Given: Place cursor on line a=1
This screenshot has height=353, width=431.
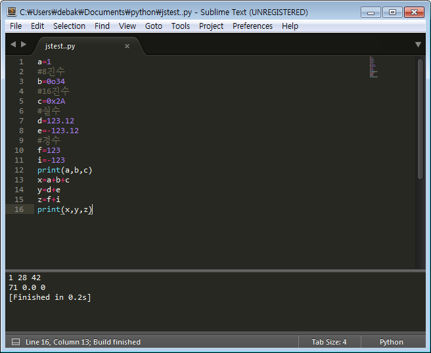Looking at the screenshot, I should 44,62.
